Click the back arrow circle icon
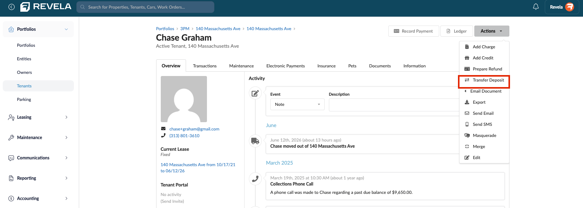Screen dimensions: 583x208 (x=11, y=7)
